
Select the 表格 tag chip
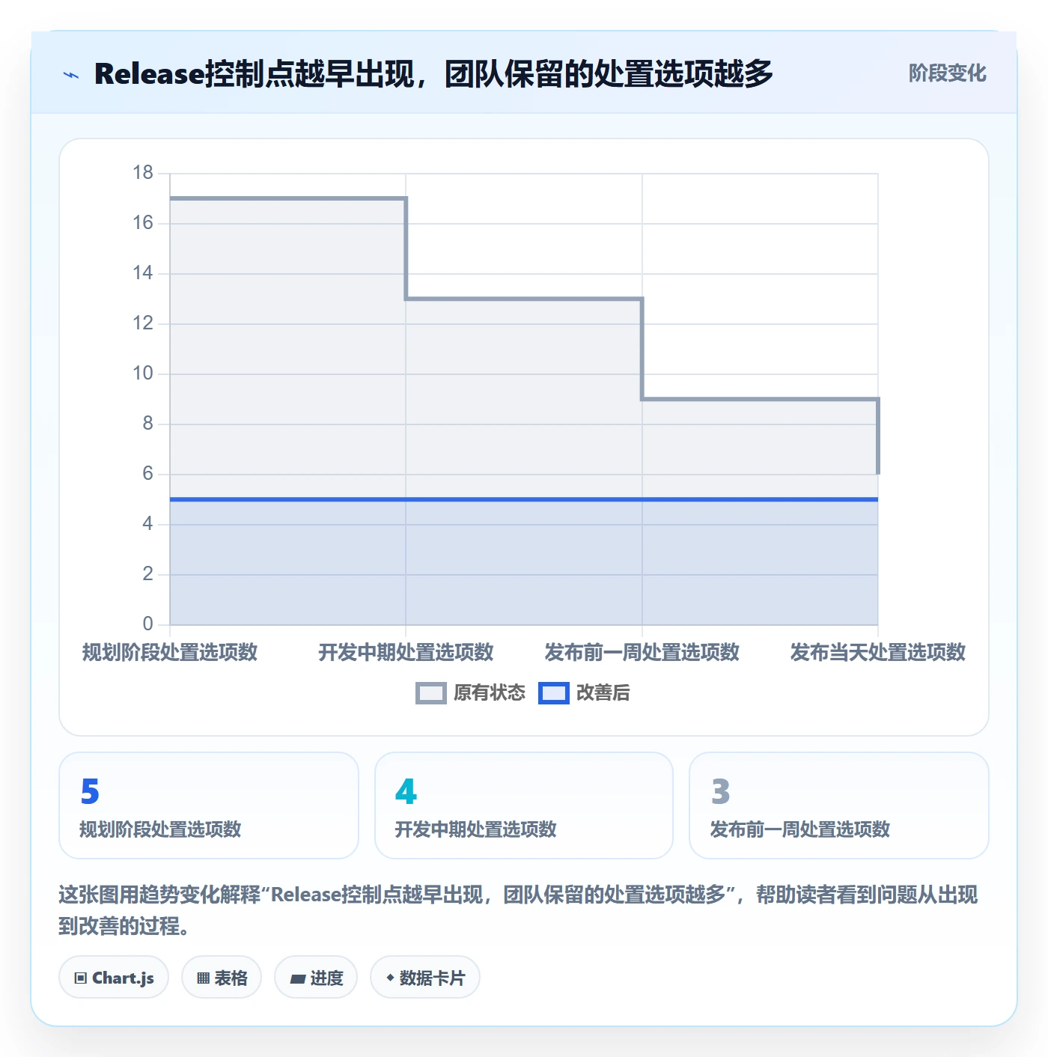pos(222,978)
